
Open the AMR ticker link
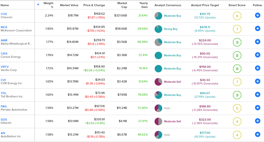click(x=4, y=40)
